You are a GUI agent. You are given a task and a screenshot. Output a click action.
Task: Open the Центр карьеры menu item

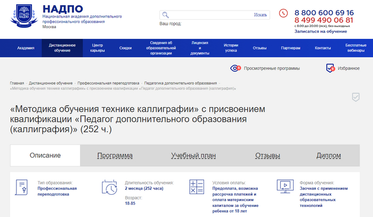[x=98, y=48]
